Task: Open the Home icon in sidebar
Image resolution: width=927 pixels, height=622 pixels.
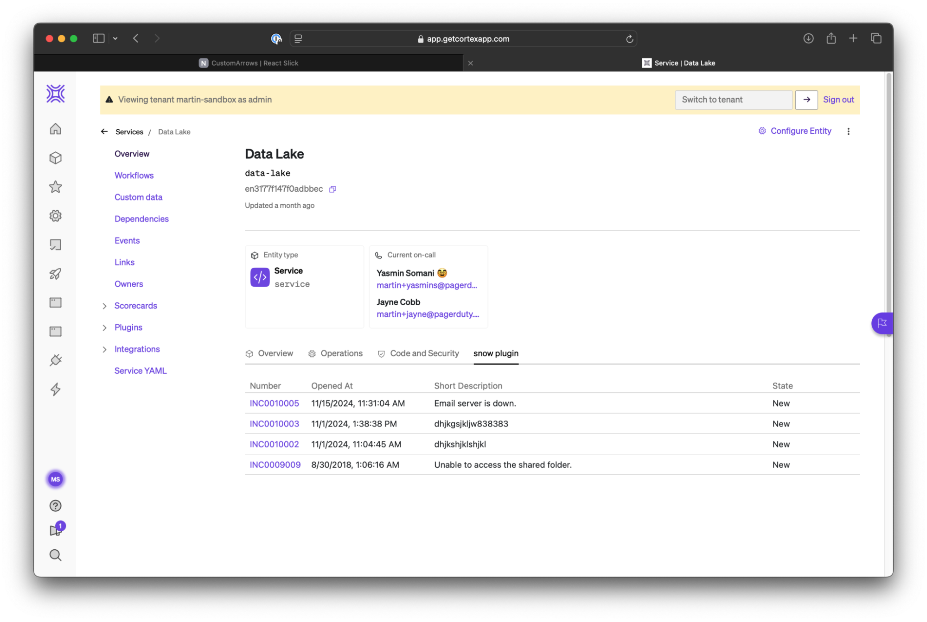Action: pos(55,129)
